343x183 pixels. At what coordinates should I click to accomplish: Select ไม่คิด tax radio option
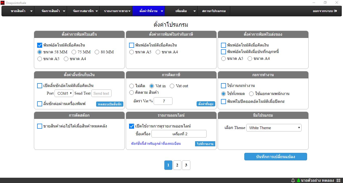tap(132, 86)
